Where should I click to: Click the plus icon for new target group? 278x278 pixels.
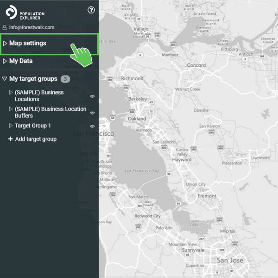pos(11,139)
